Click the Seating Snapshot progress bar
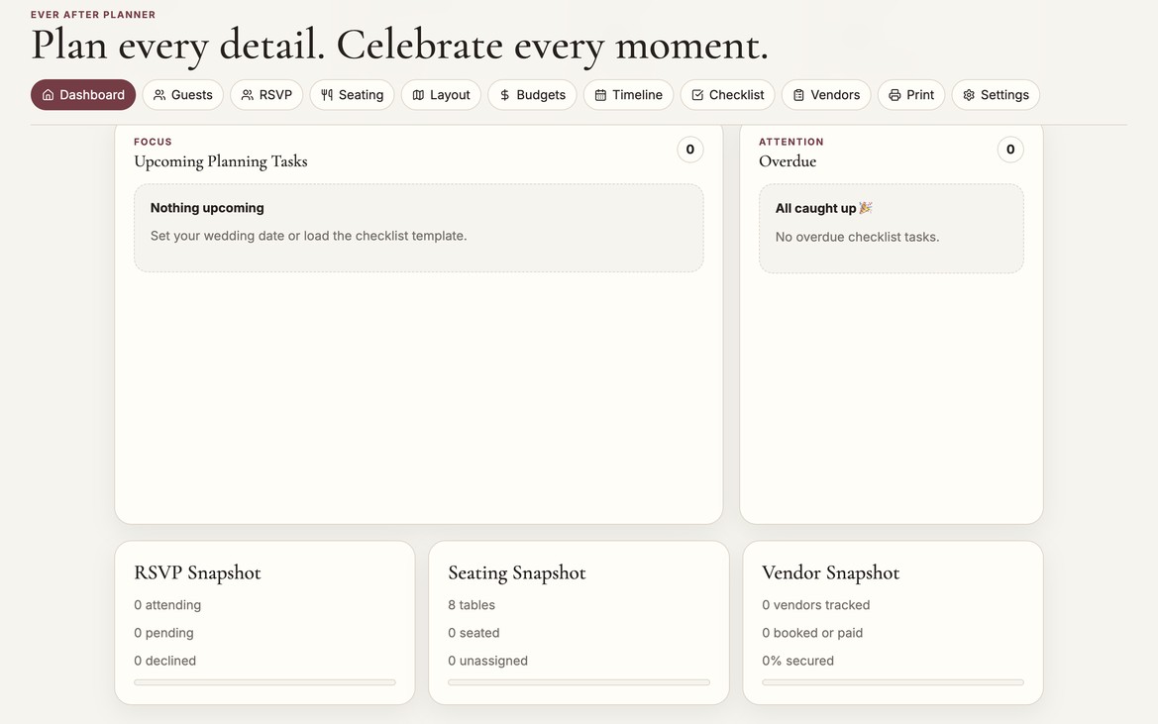 (x=579, y=682)
